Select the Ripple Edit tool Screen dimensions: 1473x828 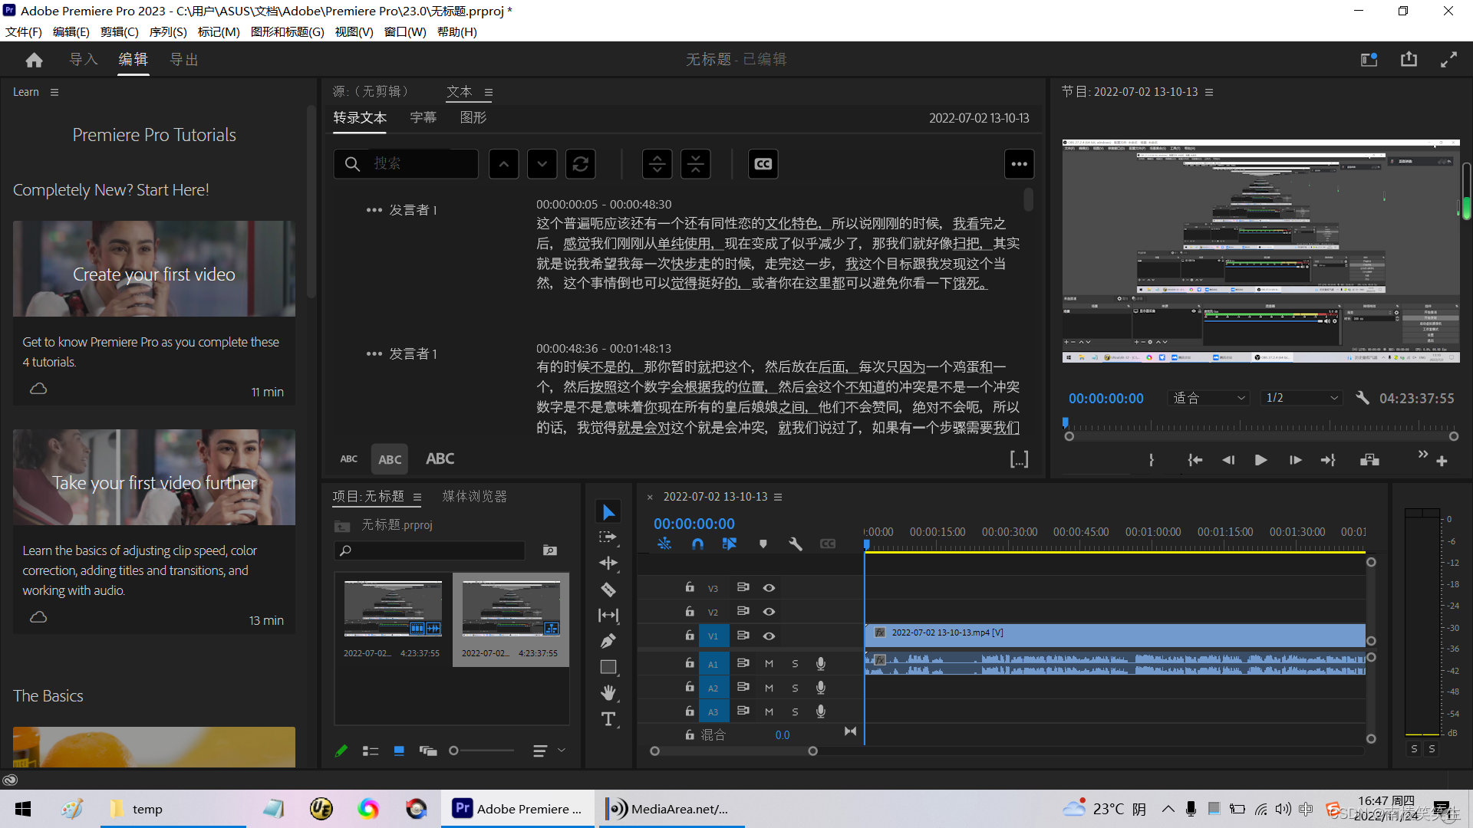[608, 563]
